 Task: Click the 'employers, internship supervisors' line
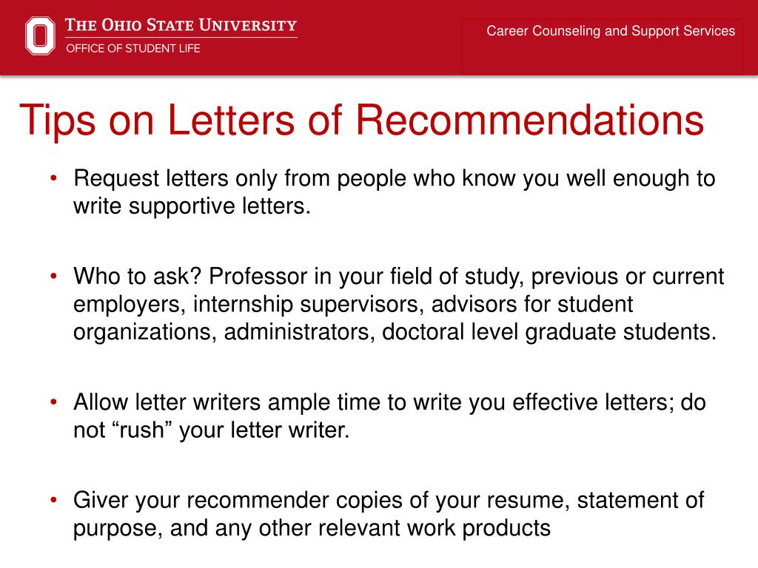point(249,305)
